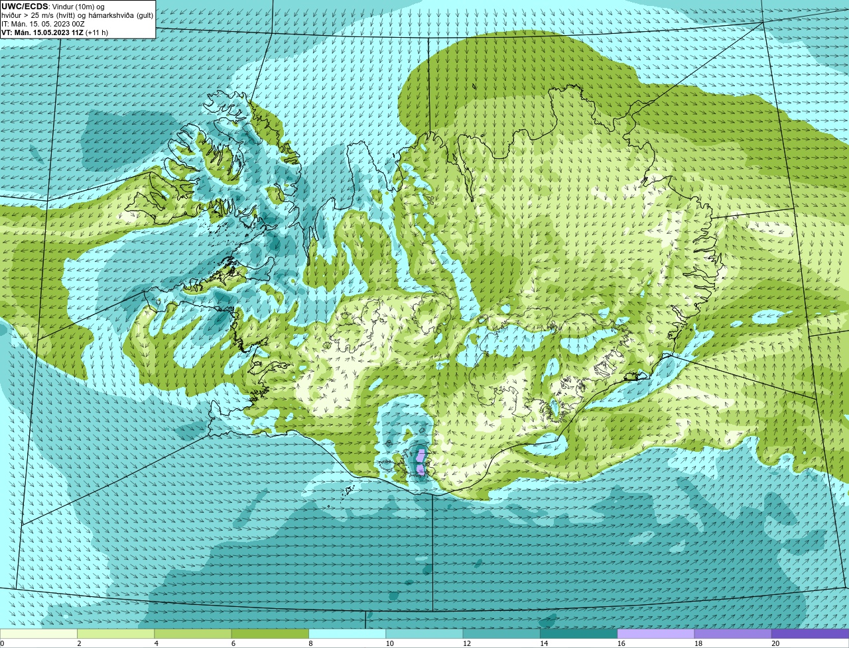Viewport: 849px width, 648px height.
Task: Click the purple wind-maximum patch on the map
Action: pos(421,461)
